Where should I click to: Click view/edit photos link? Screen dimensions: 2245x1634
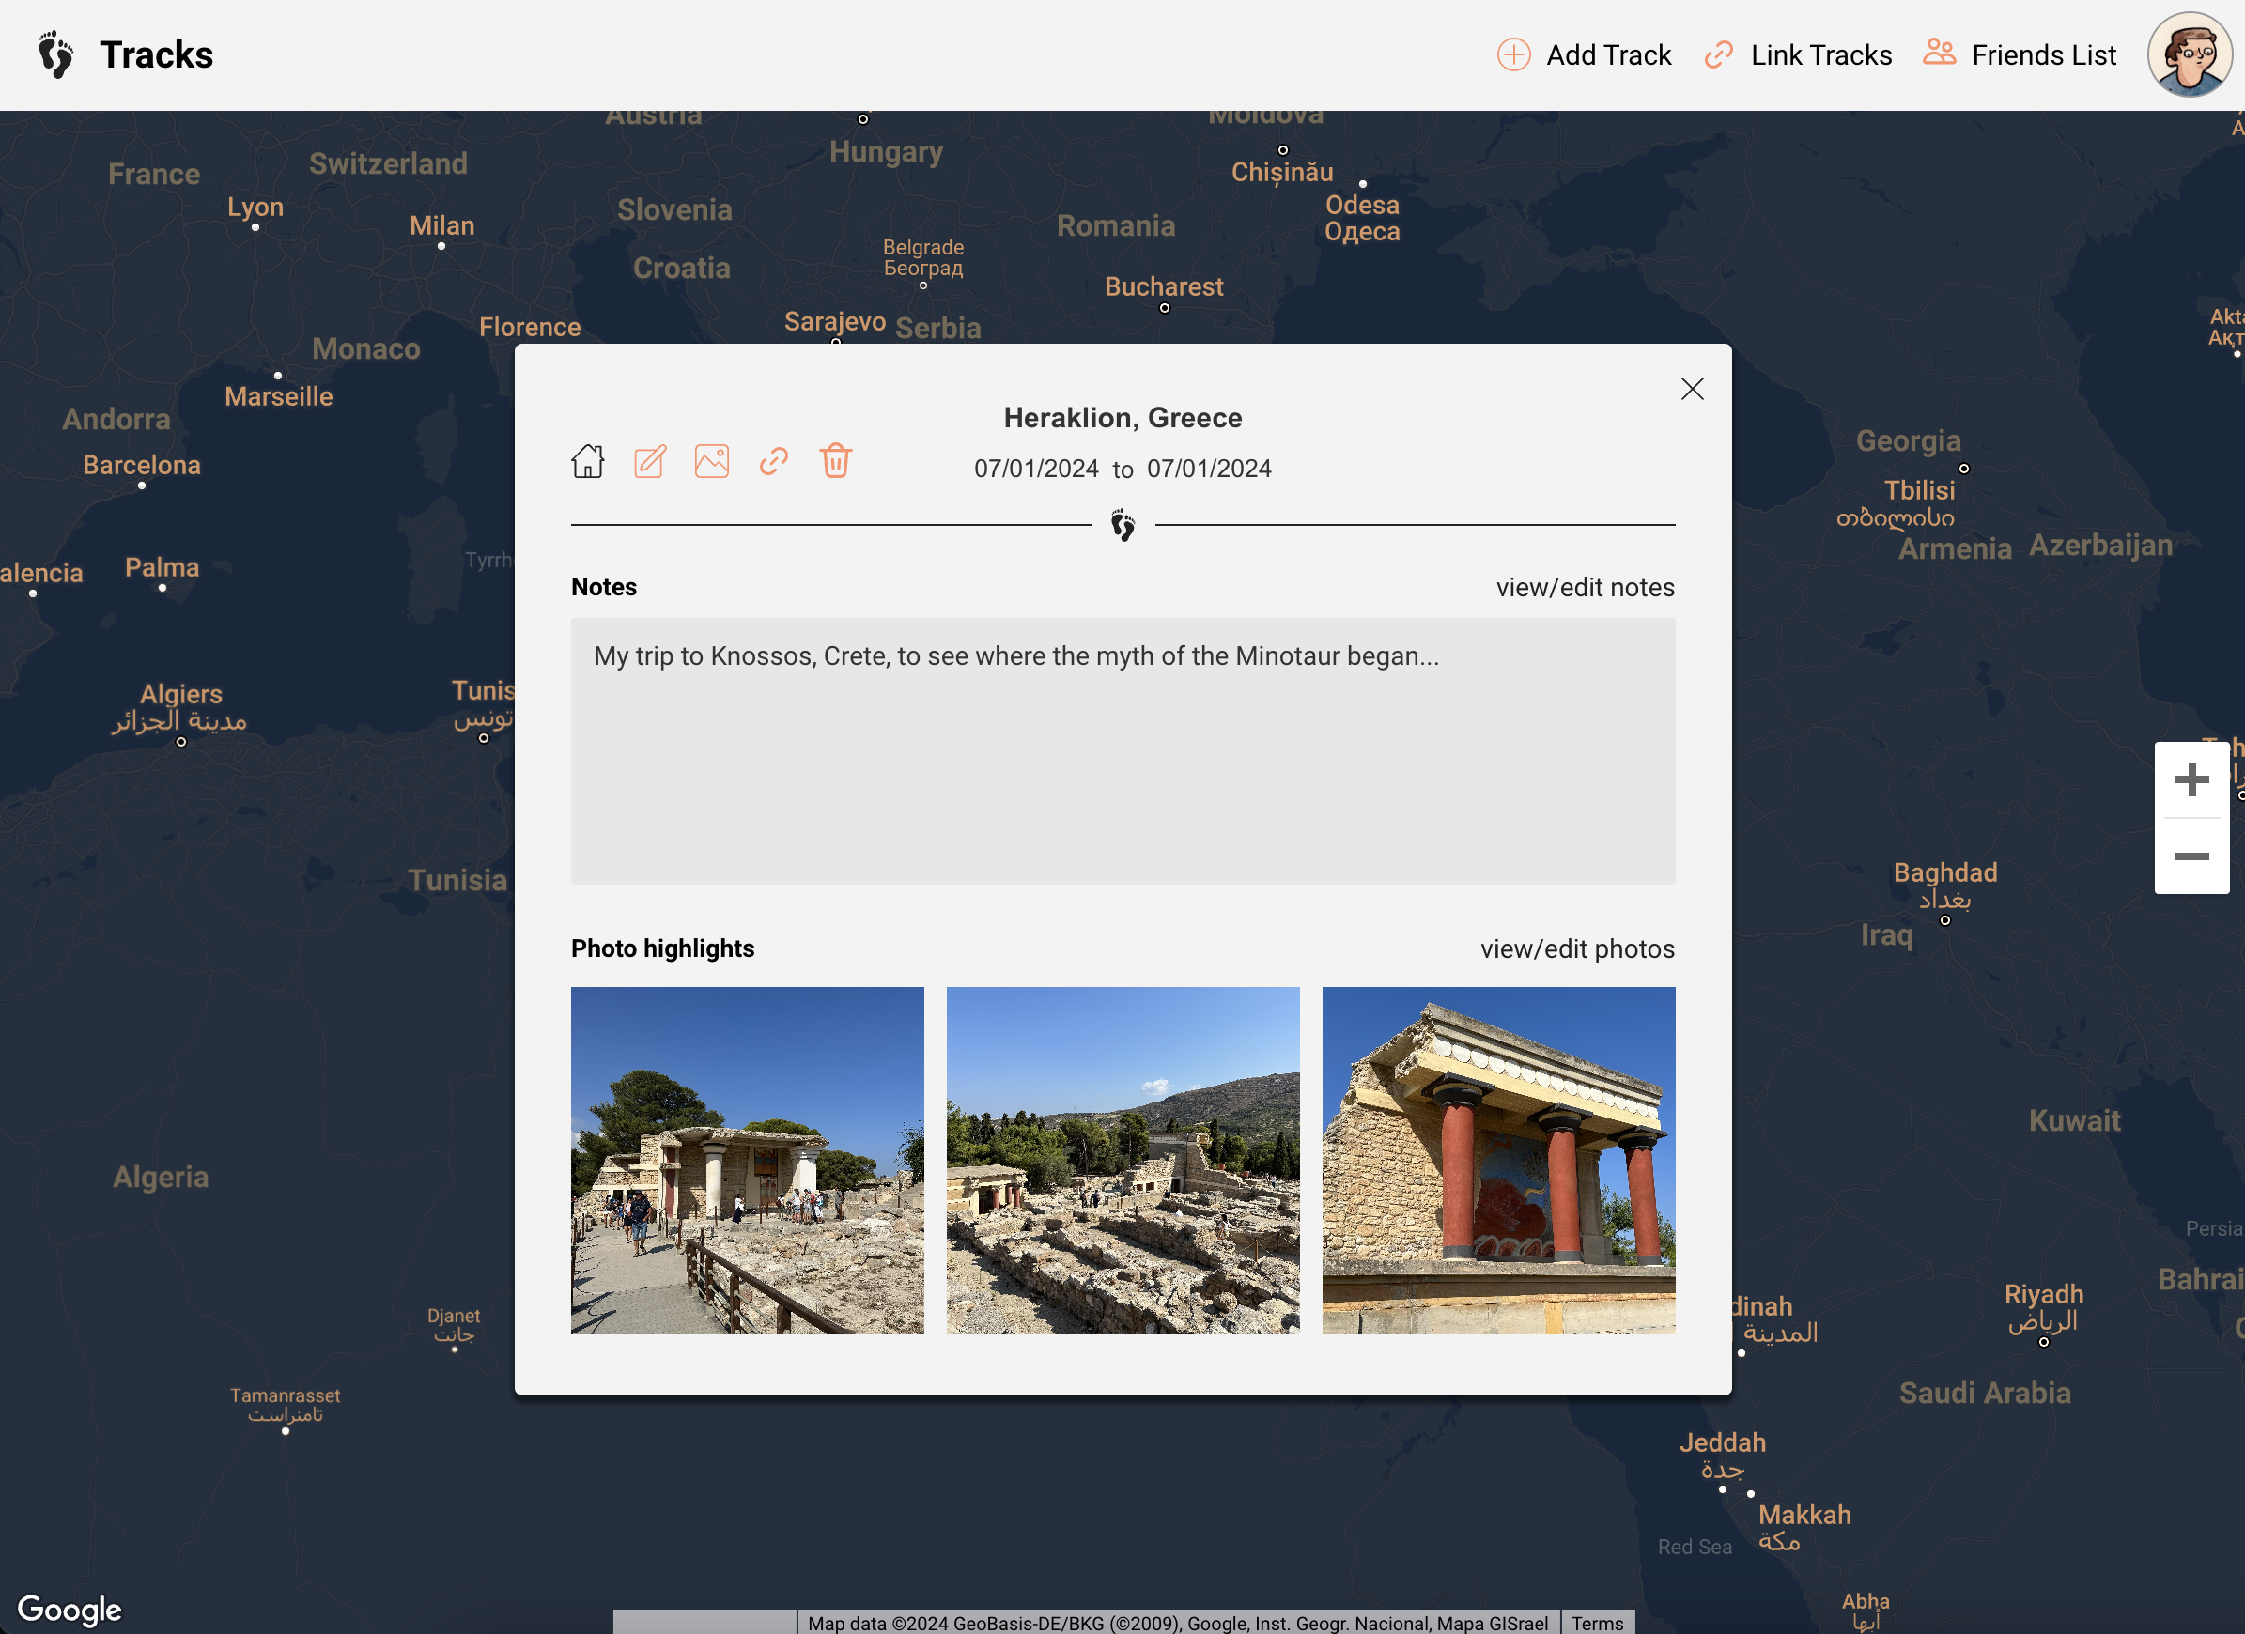tap(1577, 949)
